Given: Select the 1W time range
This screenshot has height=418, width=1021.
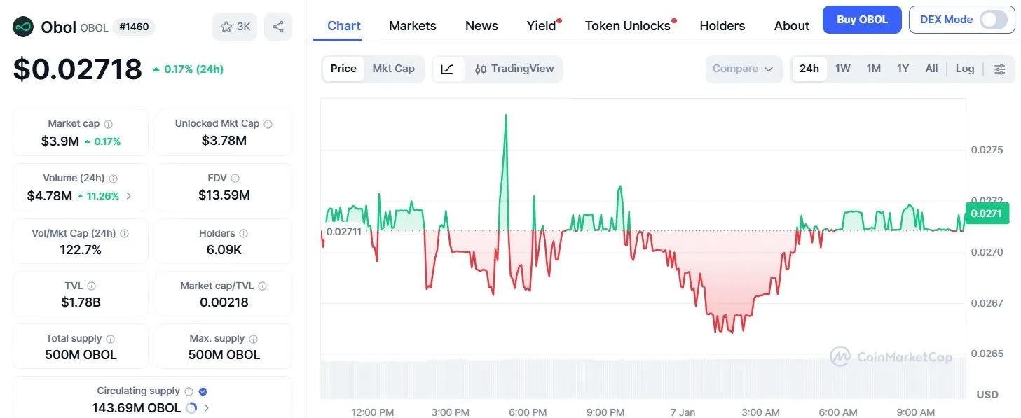Looking at the screenshot, I should pyautogui.click(x=842, y=69).
